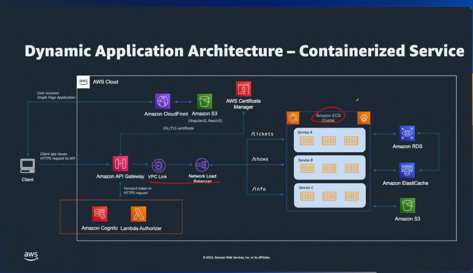Click the circled Amazon ECS Cluster label
This screenshot has height=273, width=473.
coord(328,118)
